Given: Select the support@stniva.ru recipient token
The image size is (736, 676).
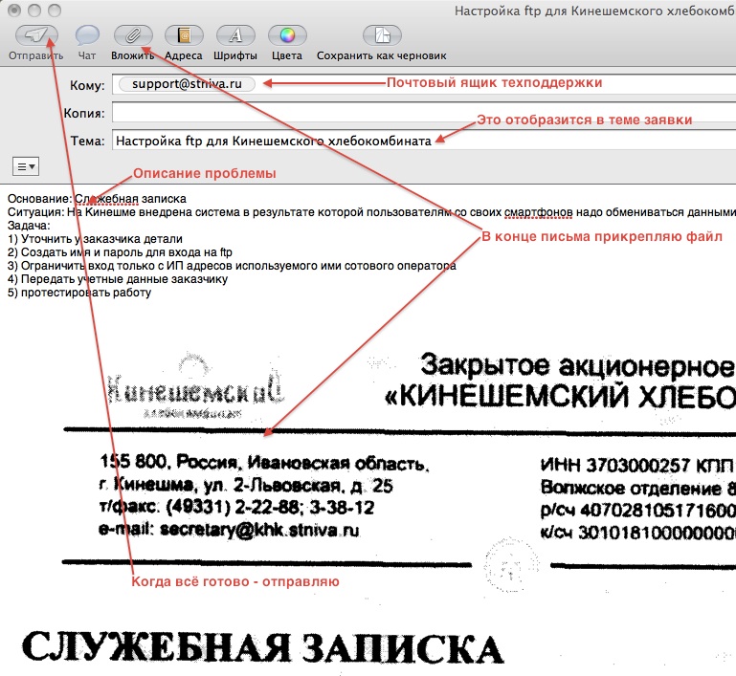Looking at the screenshot, I should pos(188,84).
